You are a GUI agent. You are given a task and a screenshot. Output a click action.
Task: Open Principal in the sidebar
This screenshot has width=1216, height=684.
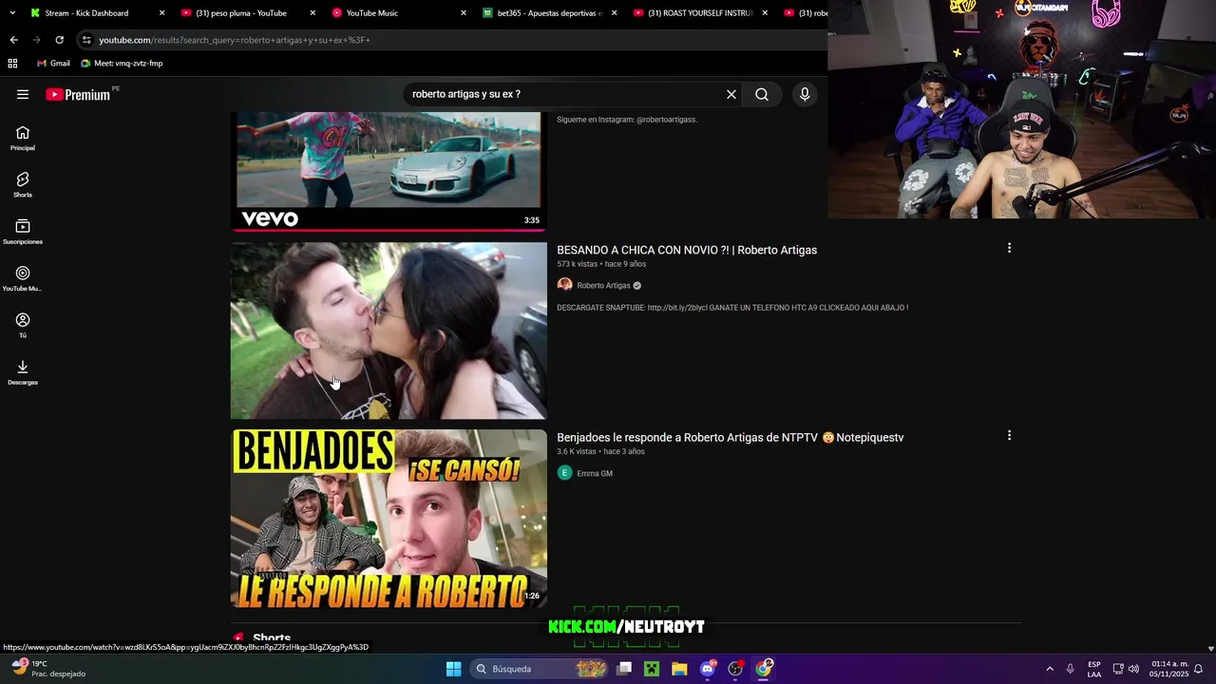(x=23, y=139)
